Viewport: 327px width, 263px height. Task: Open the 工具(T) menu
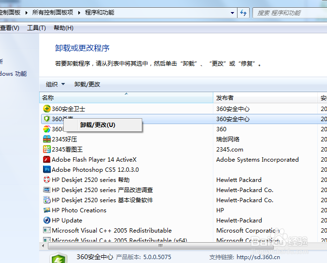36,28
